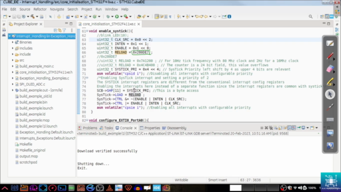Open the Run button dropdown arrow
This screenshot has height=192, width=341.
(x=121, y=17)
